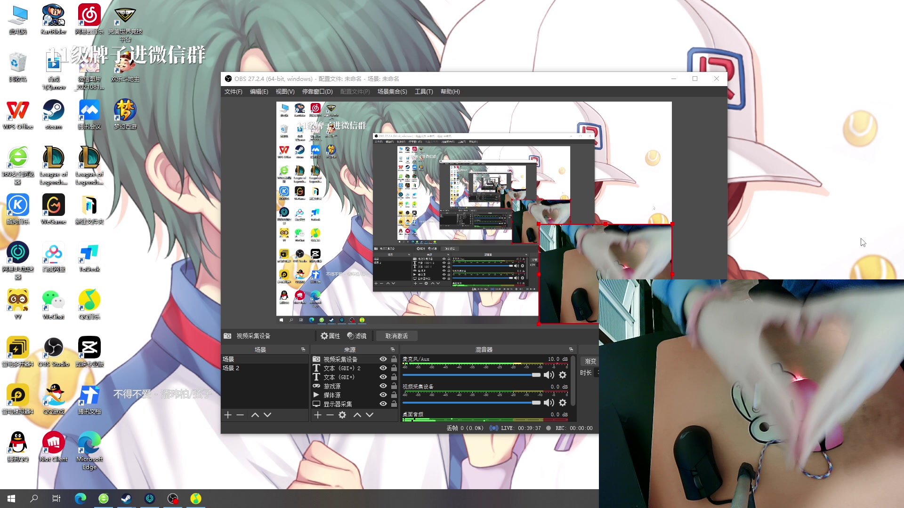The height and width of the screenshot is (508, 904).
Task: Toggle visibility of 文本 (GDI+) source
Action: (383, 377)
